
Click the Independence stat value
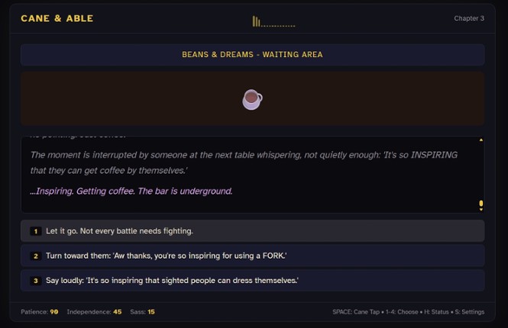pos(117,312)
